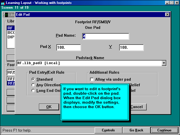Select the Standard pad entry rule
The height and width of the screenshot is (135, 180).
(x=33, y=79)
